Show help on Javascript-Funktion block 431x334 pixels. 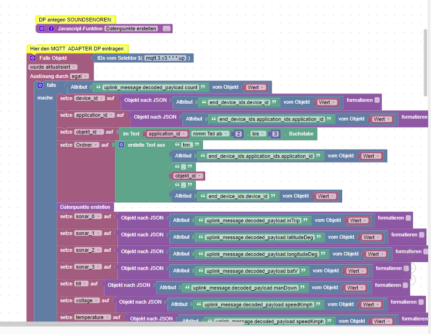click(51, 28)
